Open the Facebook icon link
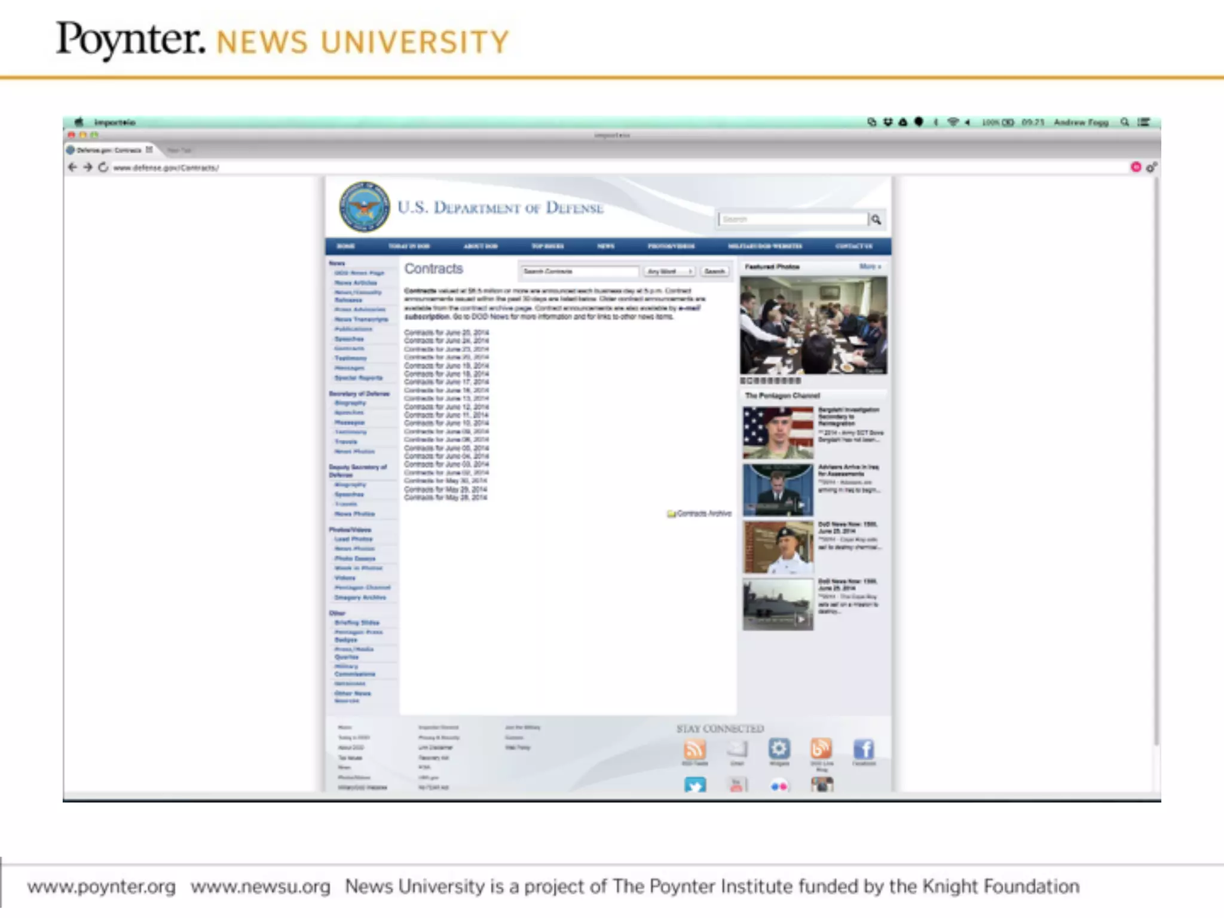Image resolution: width=1224 pixels, height=918 pixels. pos(863,749)
